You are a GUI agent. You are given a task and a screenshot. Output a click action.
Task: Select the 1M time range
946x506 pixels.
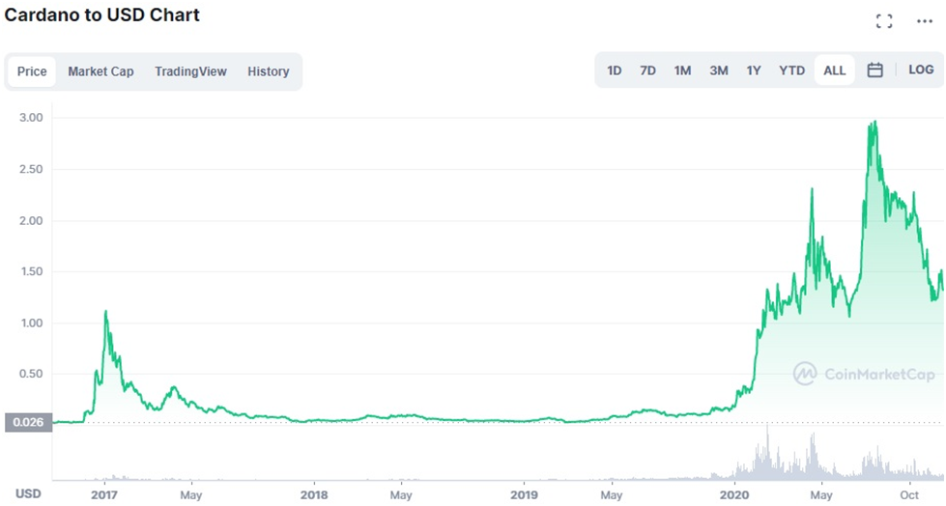pos(682,70)
